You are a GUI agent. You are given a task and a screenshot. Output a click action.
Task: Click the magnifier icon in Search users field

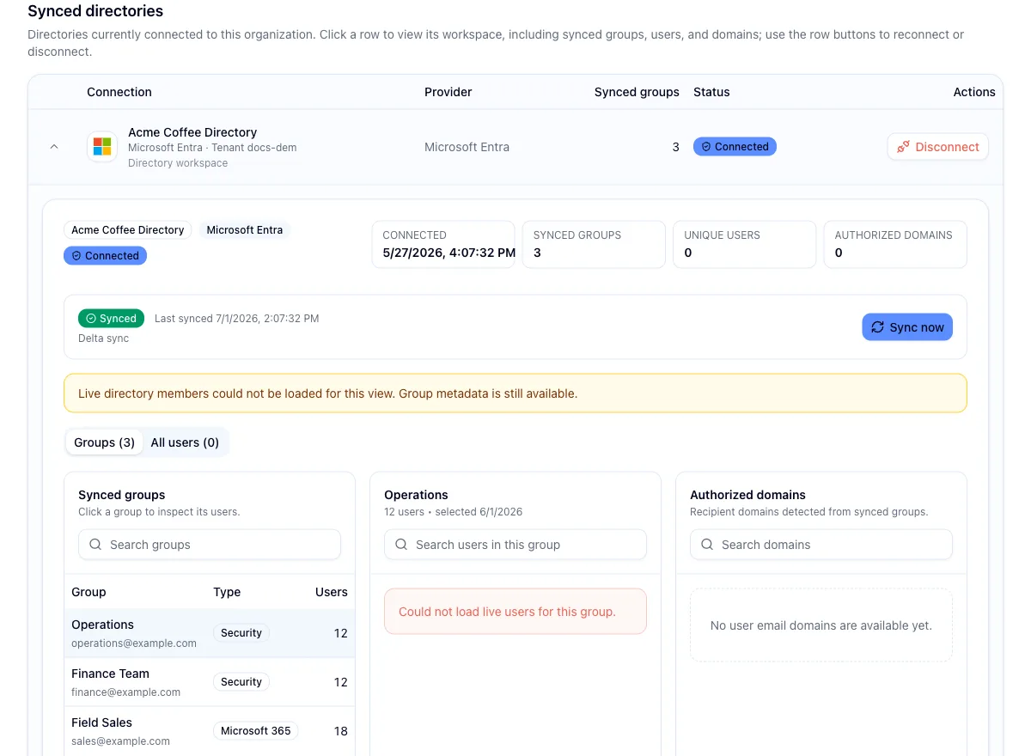pos(401,545)
